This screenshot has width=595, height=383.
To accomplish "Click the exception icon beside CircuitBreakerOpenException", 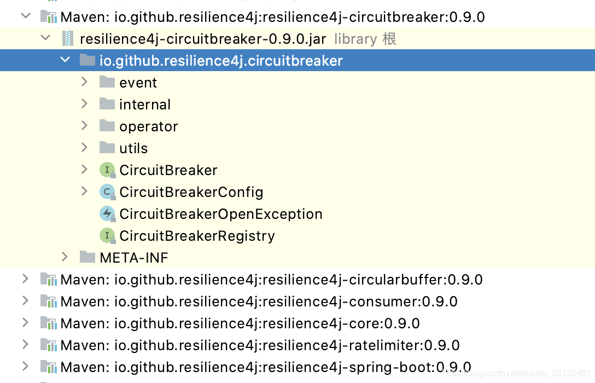I will [107, 214].
